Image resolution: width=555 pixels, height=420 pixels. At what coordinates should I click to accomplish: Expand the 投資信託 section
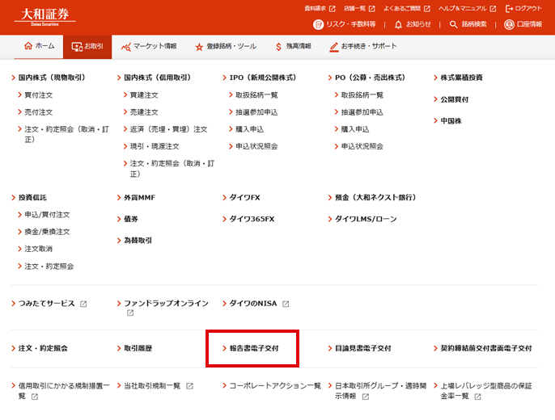click(33, 197)
